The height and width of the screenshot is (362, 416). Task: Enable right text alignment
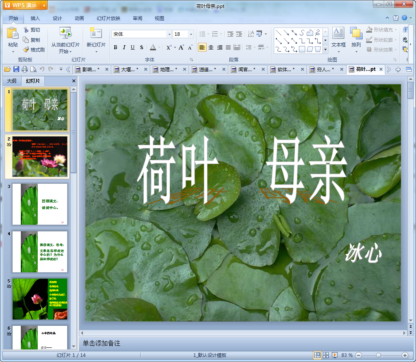220,48
